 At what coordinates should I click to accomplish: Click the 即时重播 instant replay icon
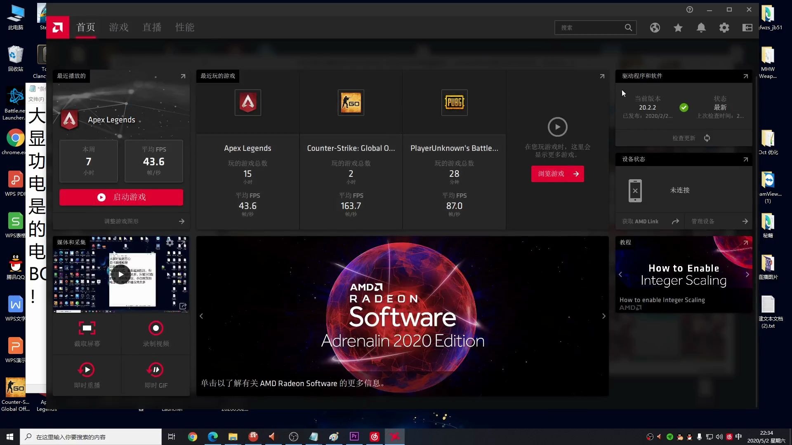87,370
